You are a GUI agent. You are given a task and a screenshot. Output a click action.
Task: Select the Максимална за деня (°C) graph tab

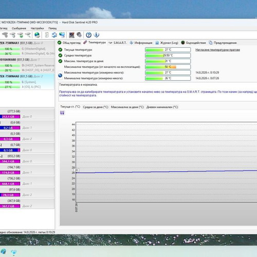tap(127, 107)
